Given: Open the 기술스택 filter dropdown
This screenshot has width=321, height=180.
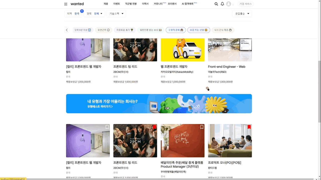Looking at the screenshot, I should tap(116, 13).
